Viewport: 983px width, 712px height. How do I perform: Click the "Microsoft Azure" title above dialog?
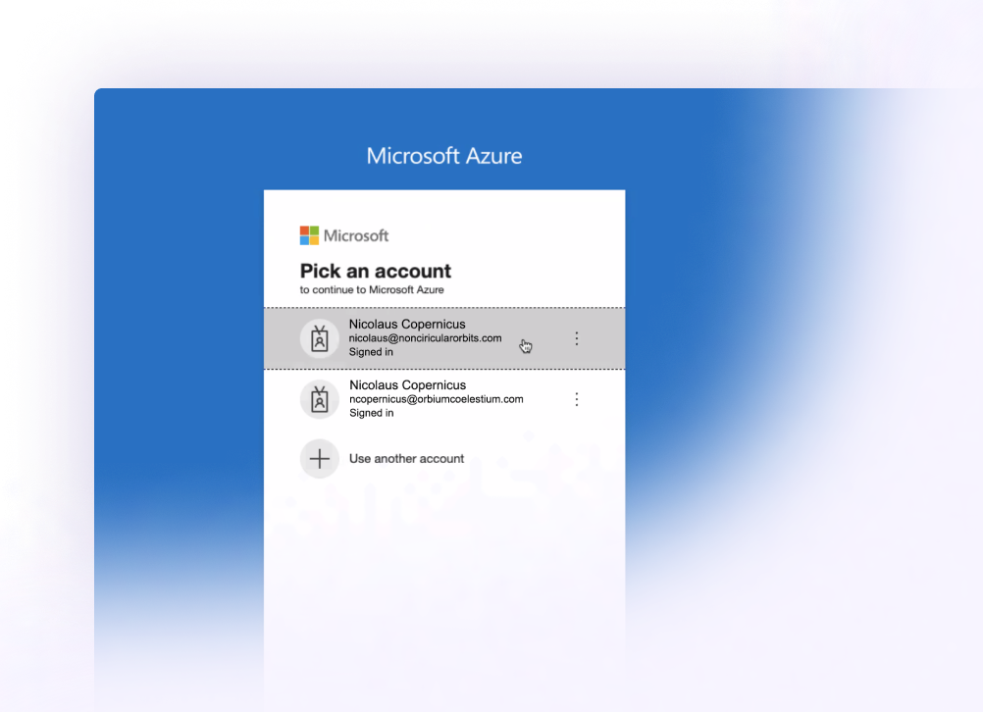443,156
